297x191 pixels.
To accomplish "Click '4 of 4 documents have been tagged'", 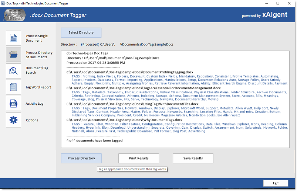I will point(95,140).
